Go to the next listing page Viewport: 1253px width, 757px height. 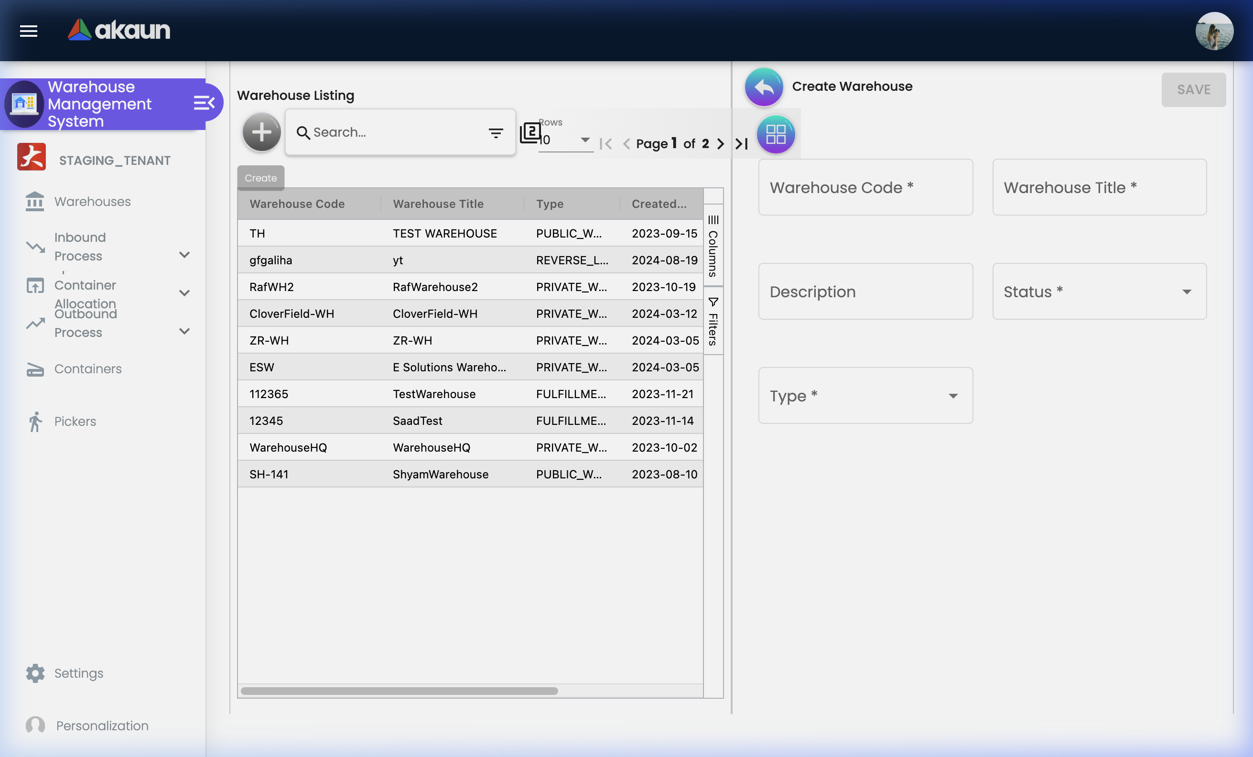[x=720, y=144]
